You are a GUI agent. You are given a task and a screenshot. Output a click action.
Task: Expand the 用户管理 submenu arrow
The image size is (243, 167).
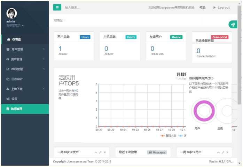coord(44,49)
